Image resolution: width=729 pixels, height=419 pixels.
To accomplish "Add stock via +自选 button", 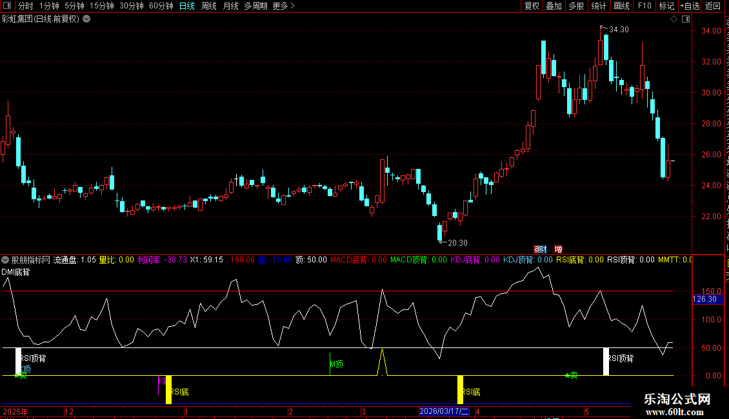I will [x=690, y=6].
